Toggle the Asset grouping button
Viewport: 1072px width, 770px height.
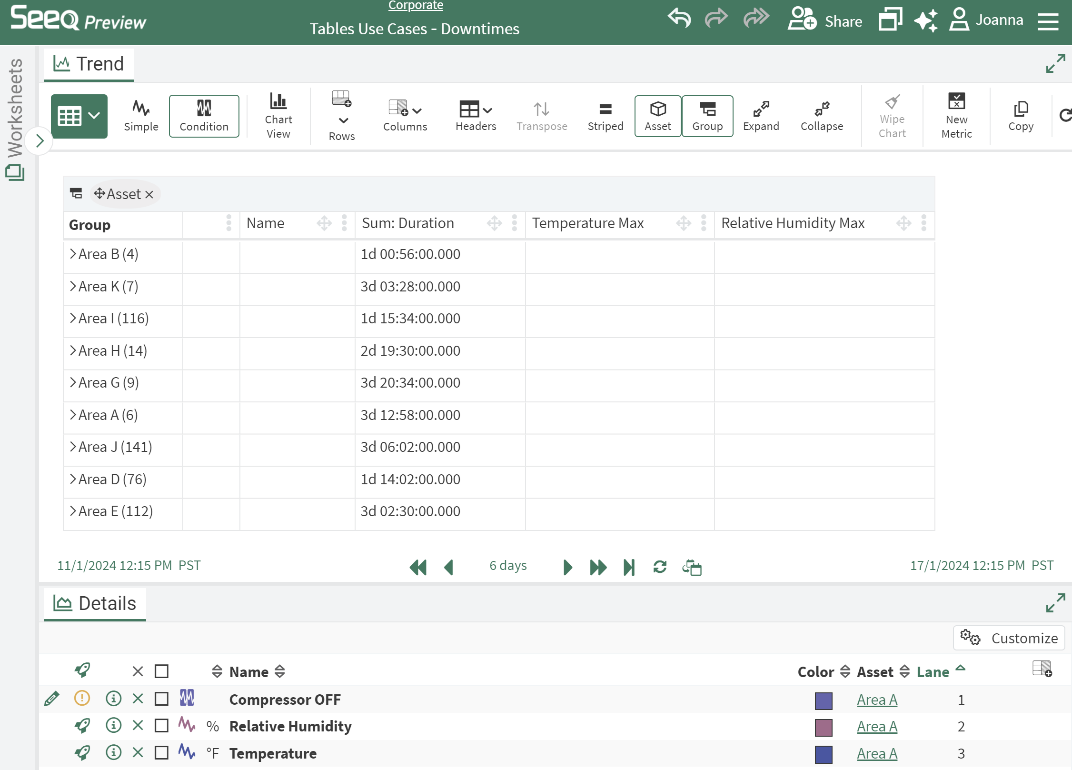click(x=658, y=116)
